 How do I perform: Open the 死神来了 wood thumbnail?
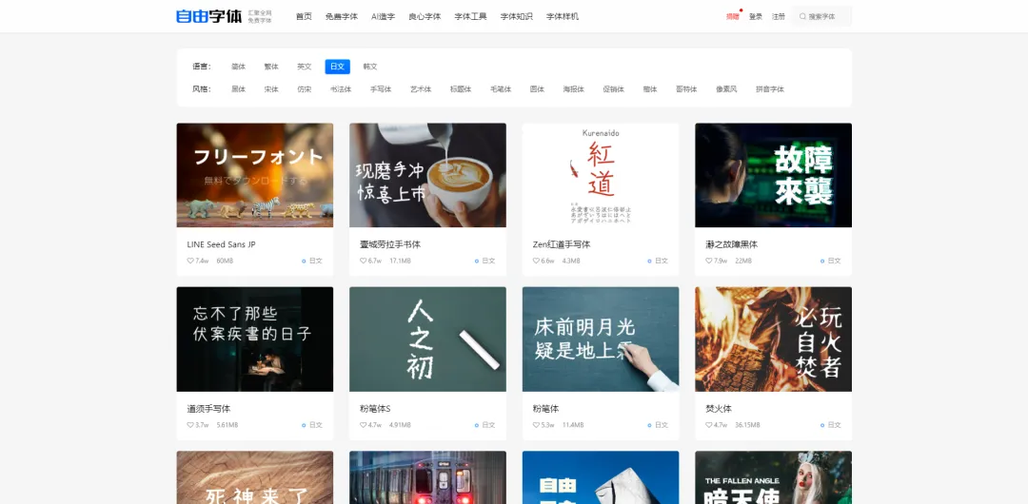(x=255, y=477)
